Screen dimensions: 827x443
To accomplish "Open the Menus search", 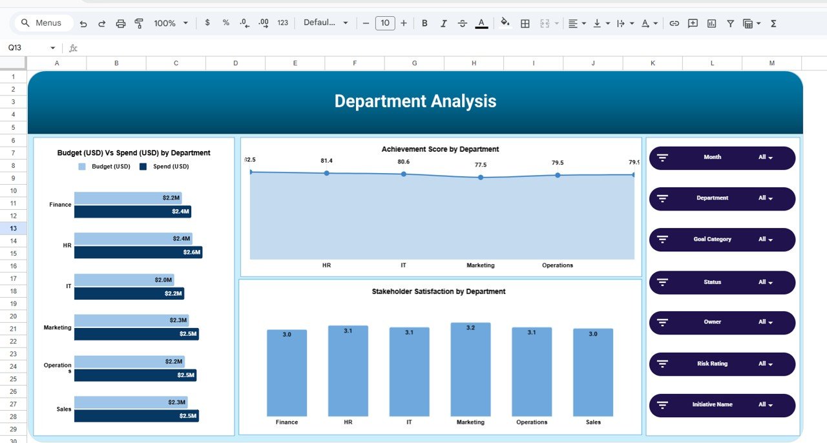I will pyautogui.click(x=43, y=22).
